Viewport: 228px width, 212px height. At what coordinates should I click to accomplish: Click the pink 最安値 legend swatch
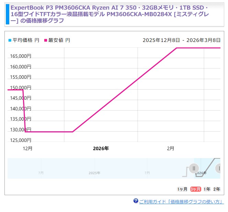pos(46,40)
